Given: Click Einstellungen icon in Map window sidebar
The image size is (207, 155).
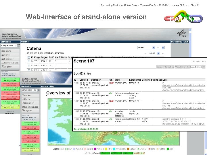Looking at the screenshot, I should coord(23,106).
